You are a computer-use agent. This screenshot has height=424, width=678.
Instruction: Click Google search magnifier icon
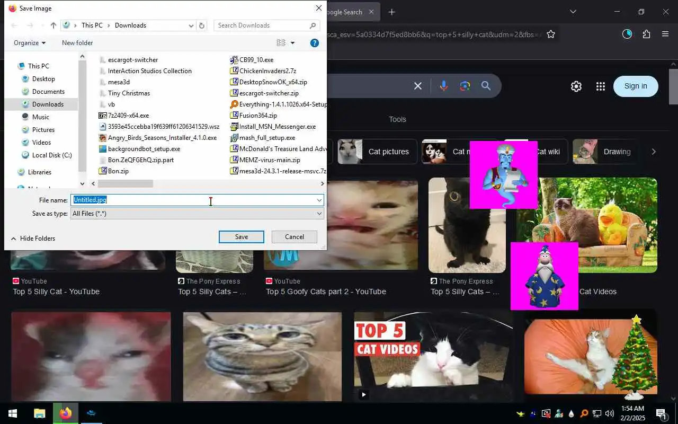click(486, 86)
